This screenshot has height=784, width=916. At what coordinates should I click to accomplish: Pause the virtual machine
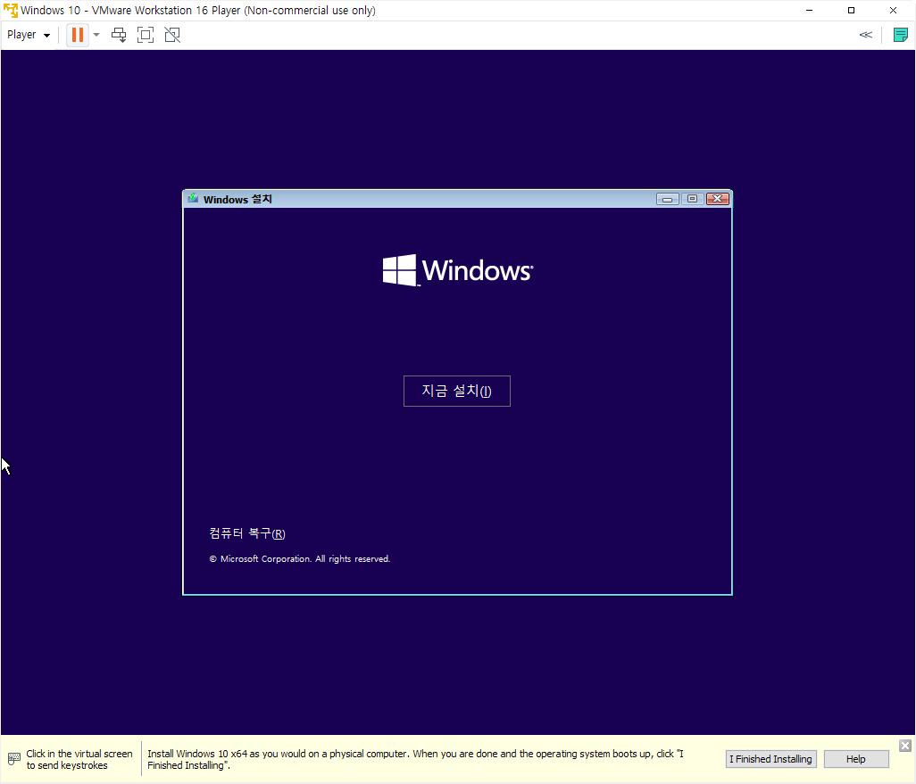tap(77, 35)
